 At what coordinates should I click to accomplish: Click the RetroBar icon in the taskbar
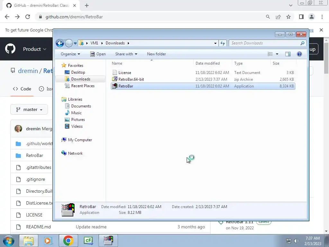pos(109,241)
